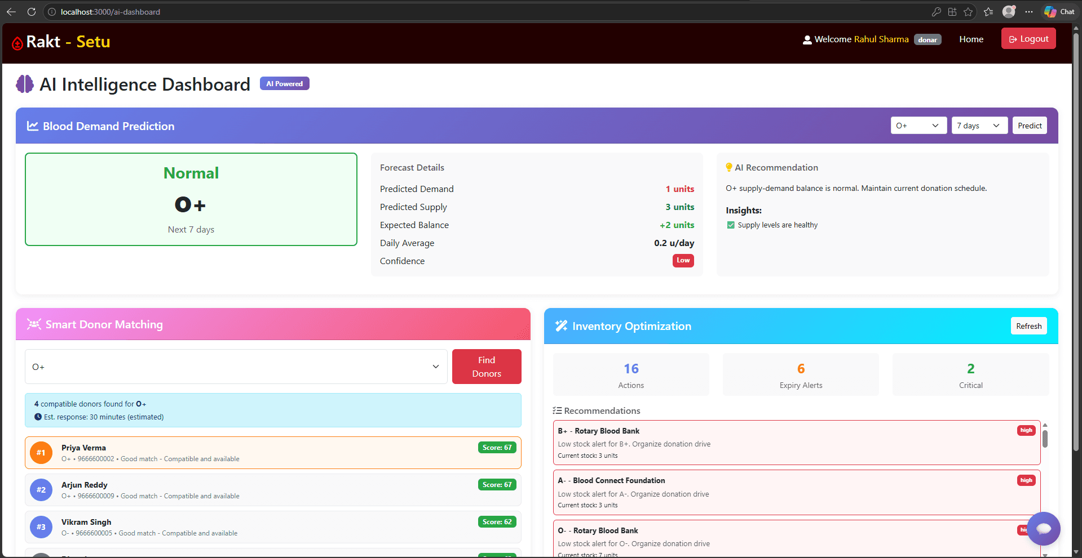Click the Find Donors button
Viewport: 1082px width, 558px height.
pyautogui.click(x=487, y=367)
